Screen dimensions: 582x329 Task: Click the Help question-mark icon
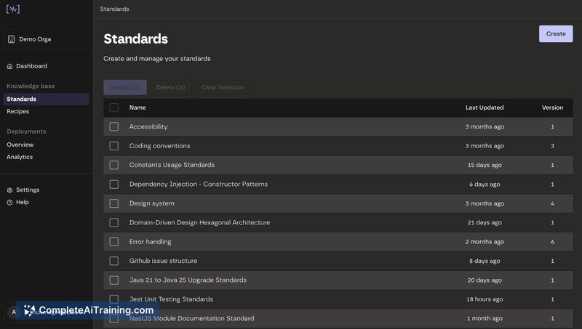pyautogui.click(x=9, y=203)
